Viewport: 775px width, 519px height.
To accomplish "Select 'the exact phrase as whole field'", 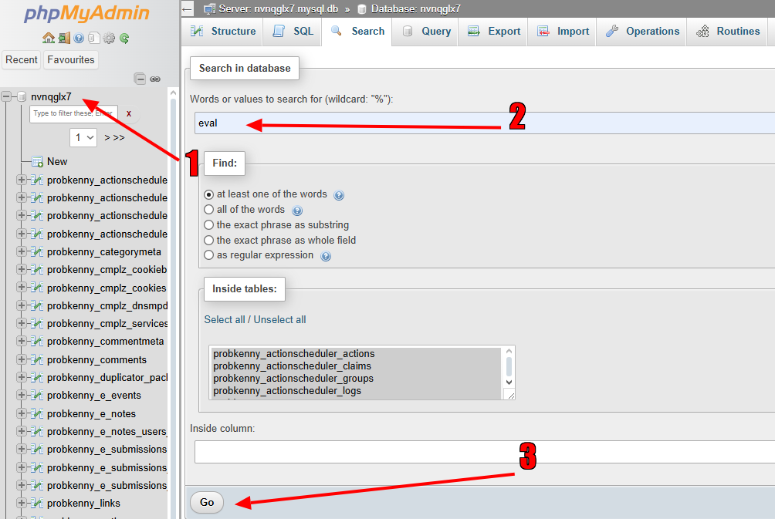I will [x=209, y=241].
